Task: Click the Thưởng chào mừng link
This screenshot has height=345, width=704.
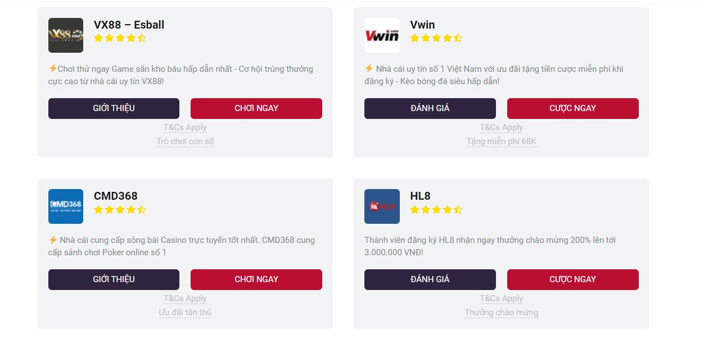Action: point(501,312)
